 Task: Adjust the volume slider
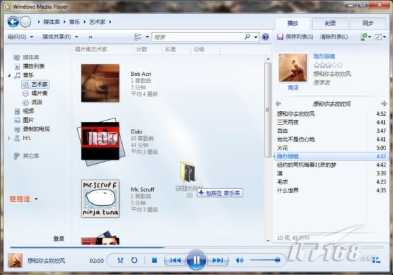265,260
